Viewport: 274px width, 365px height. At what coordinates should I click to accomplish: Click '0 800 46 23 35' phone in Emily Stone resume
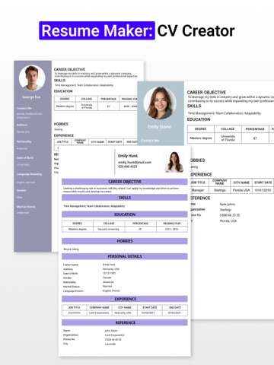pos(230,215)
